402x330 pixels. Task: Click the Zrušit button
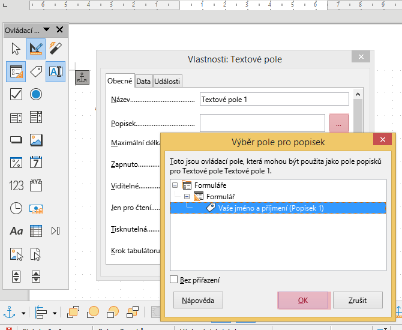(x=358, y=300)
